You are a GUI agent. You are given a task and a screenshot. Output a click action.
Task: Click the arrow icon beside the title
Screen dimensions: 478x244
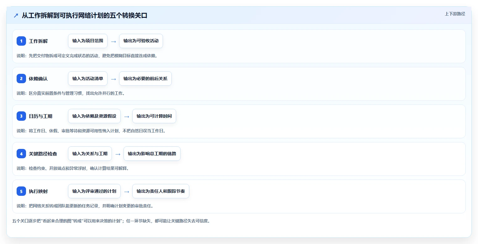pos(16,16)
